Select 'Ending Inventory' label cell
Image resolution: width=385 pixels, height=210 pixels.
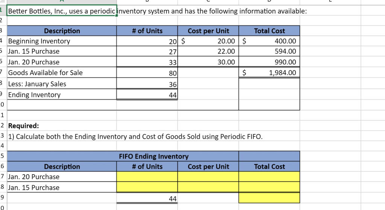click(62, 94)
